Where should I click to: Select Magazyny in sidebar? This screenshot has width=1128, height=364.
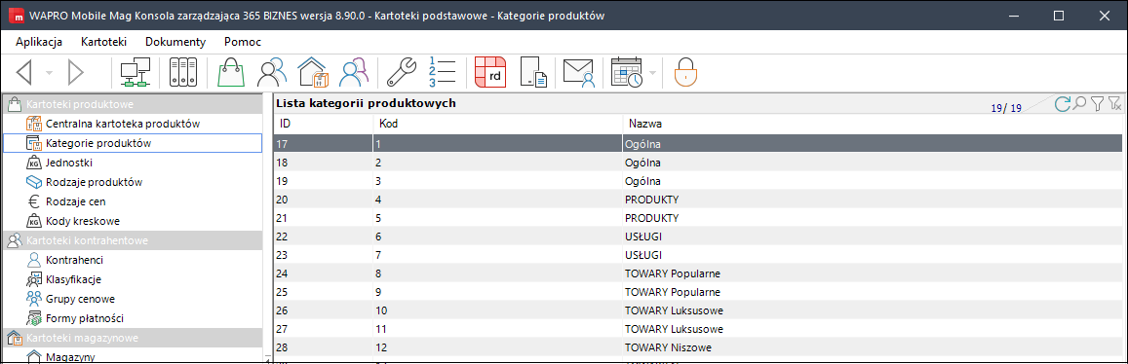70,356
